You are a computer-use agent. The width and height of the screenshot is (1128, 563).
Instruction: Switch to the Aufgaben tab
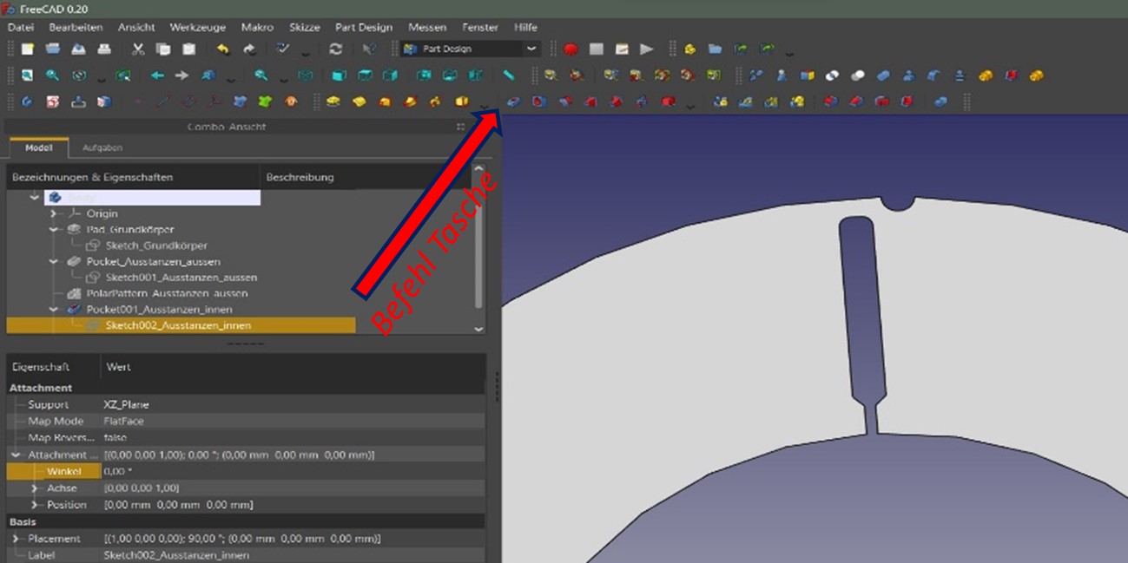(102, 148)
